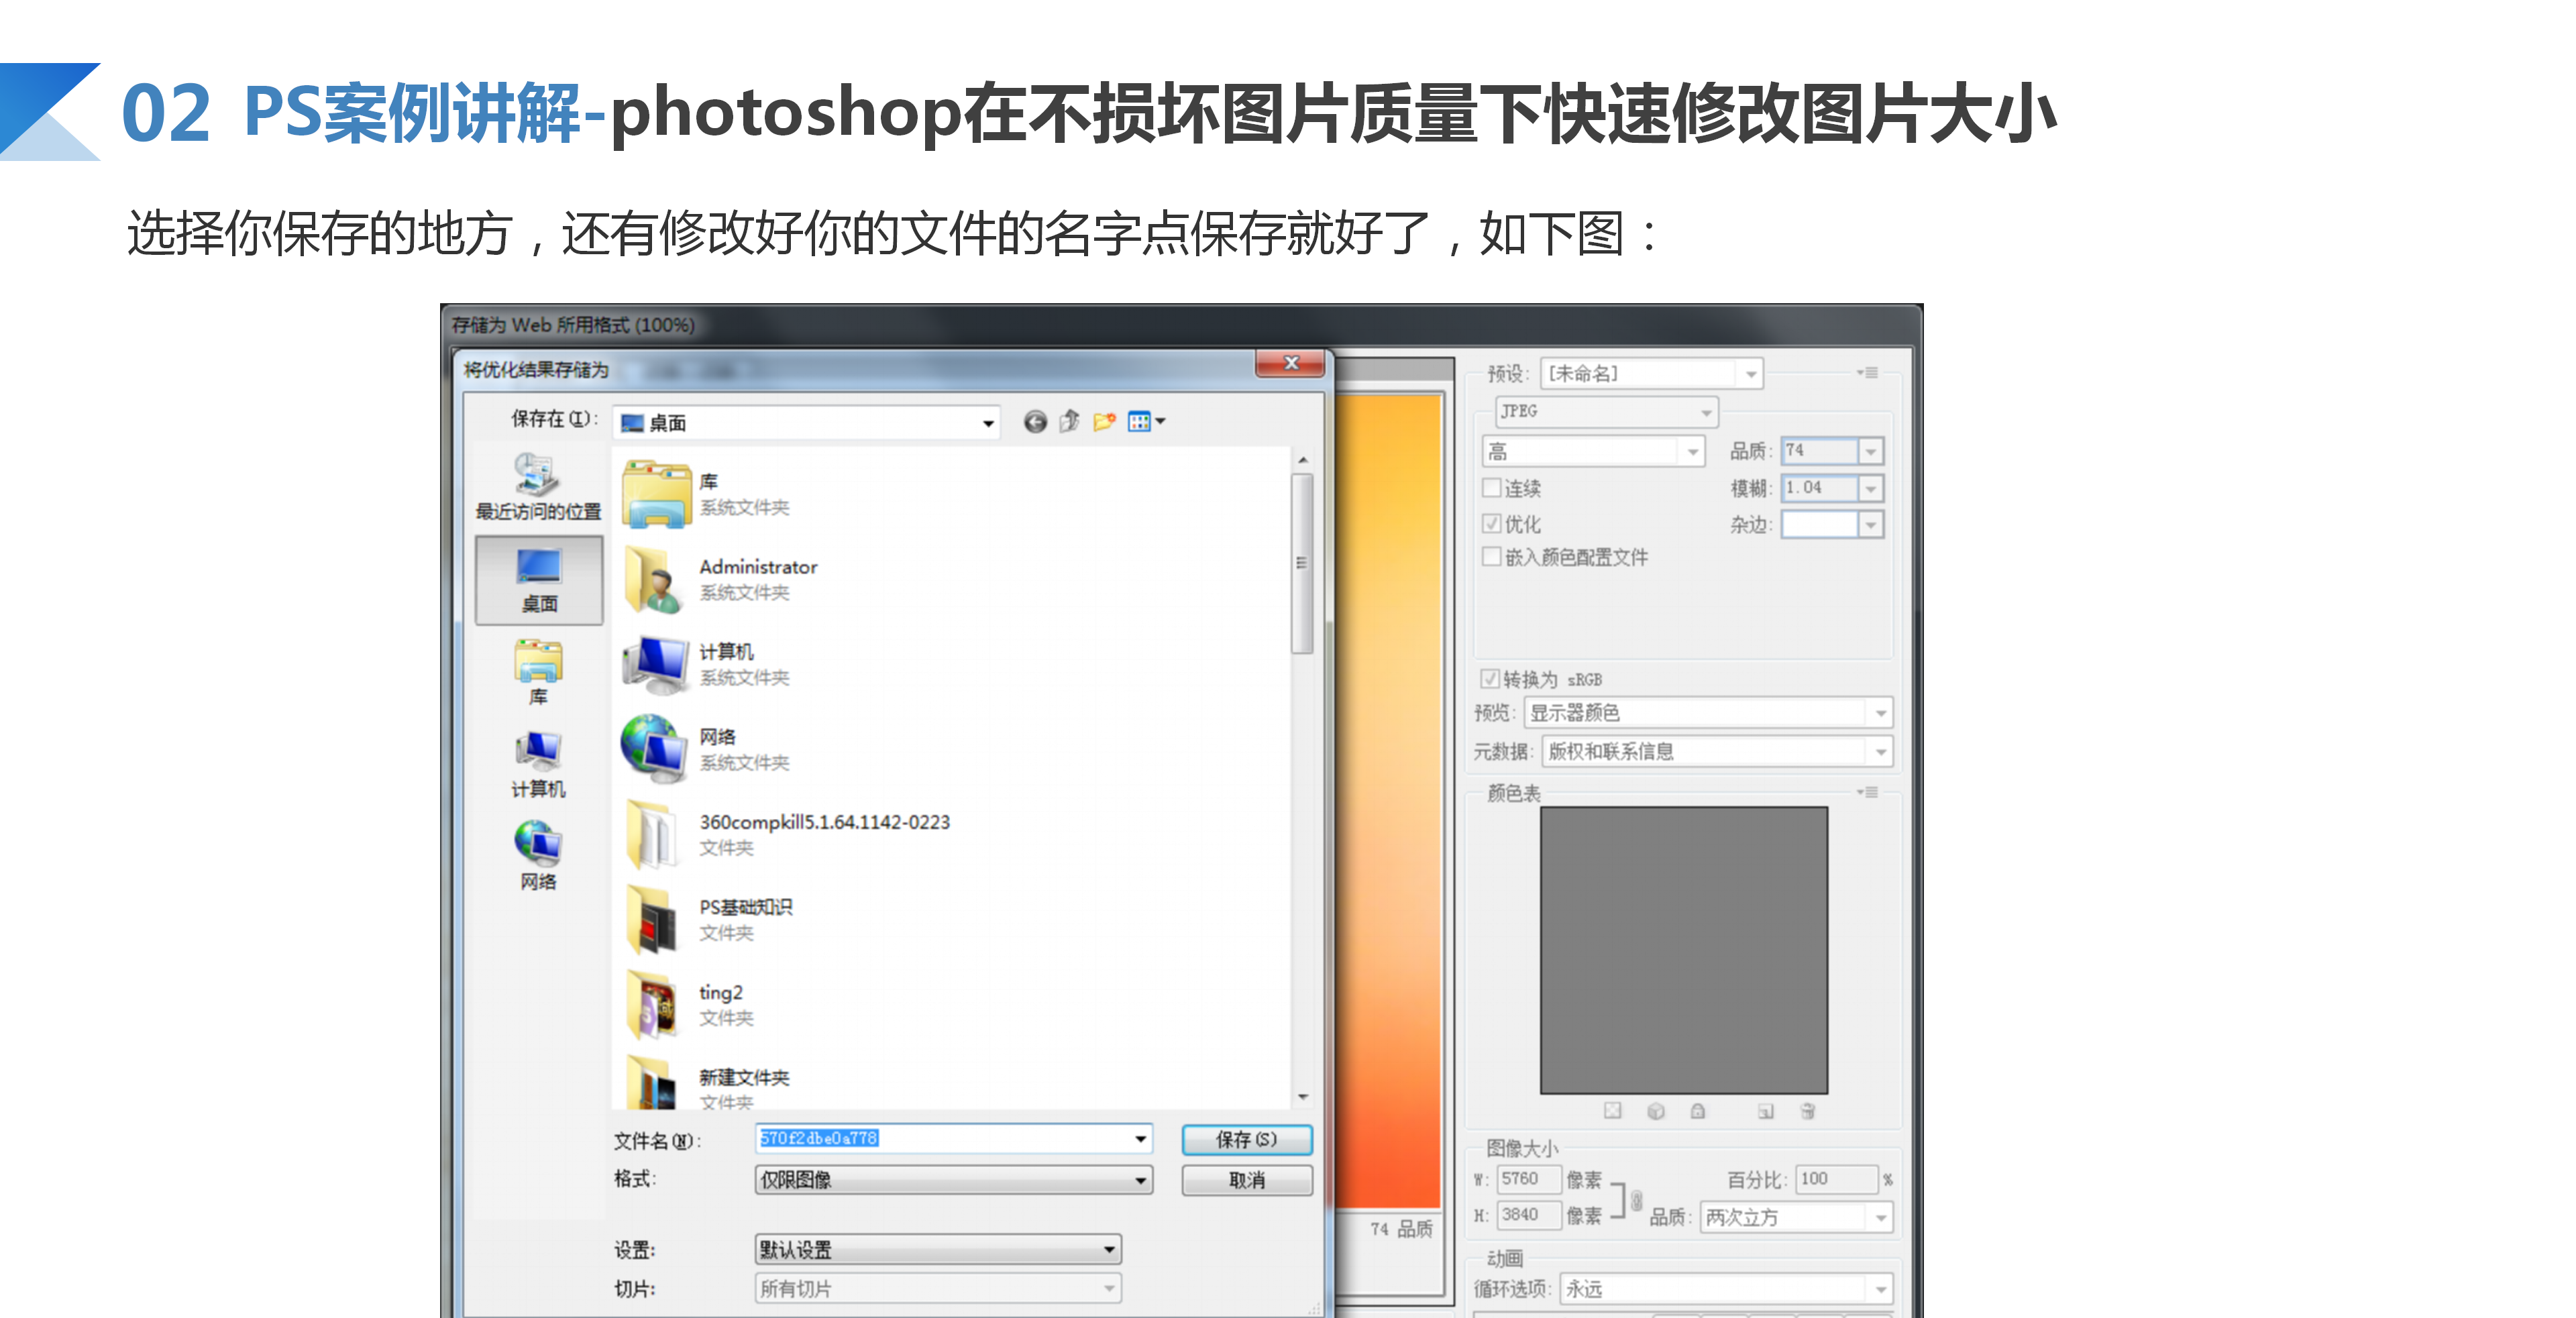Click the 百分比 100 percent field

point(1835,1179)
